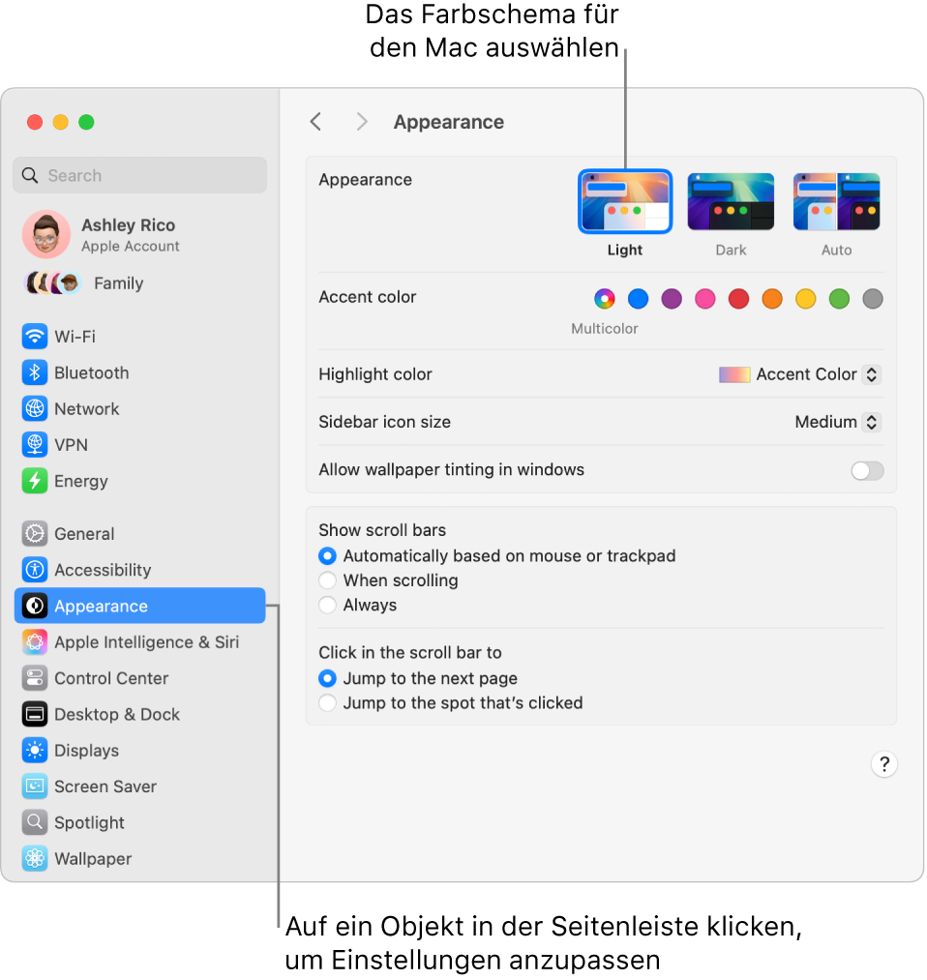Enable wallpaper tinting in windows
Image resolution: width=927 pixels, height=980 pixels.
(x=867, y=470)
